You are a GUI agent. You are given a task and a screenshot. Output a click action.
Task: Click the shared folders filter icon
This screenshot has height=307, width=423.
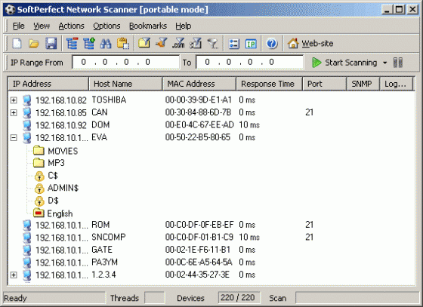[x=144, y=43]
